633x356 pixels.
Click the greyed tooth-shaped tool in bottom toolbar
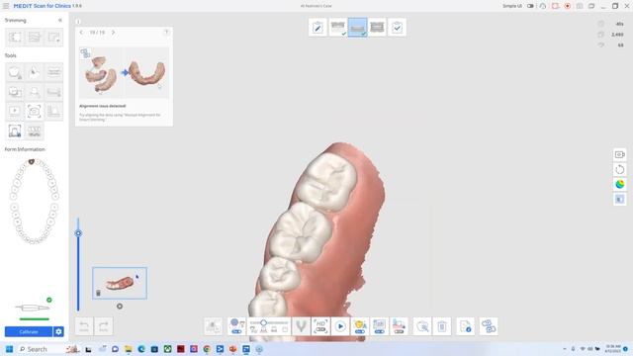301,326
